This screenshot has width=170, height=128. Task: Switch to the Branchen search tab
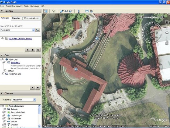[x=16, y=18]
